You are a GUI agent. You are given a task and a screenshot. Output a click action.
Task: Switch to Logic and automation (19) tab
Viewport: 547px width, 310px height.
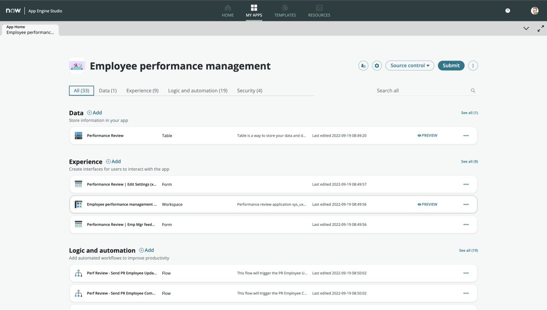click(198, 91)
